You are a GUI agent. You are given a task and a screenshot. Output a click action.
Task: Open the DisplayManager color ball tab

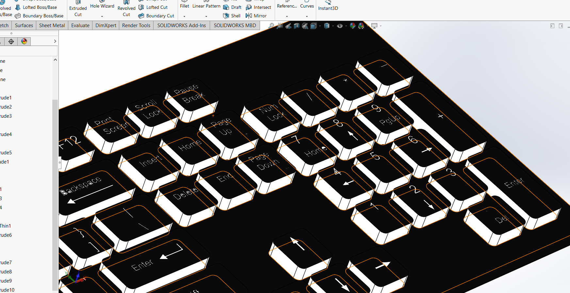pyautogui.click(x=24, y=42)
